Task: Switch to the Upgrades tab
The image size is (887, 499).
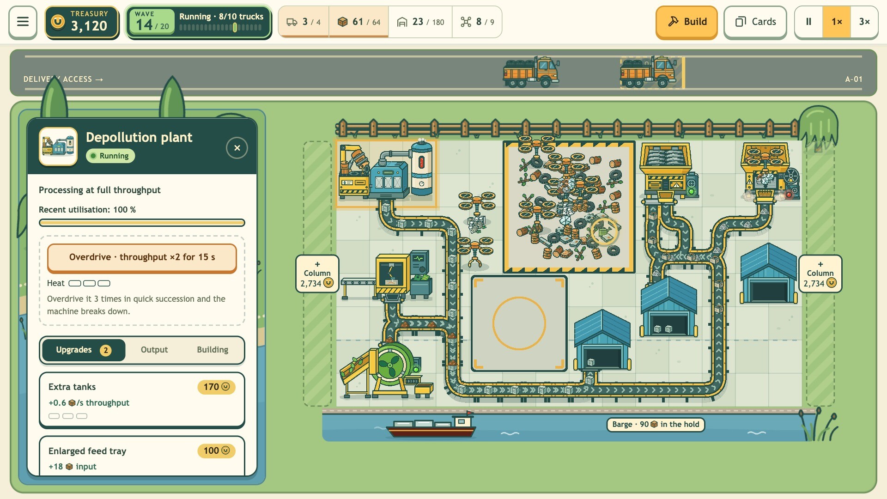Action: [83, 350]
